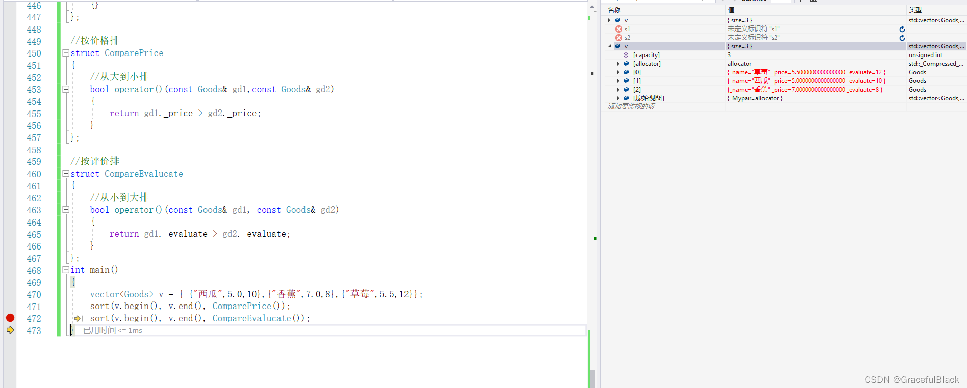Collapse the expanded v watch entry
Image resolution: width=967 pixels, height=388 pixels.
[x=609, y=46]
